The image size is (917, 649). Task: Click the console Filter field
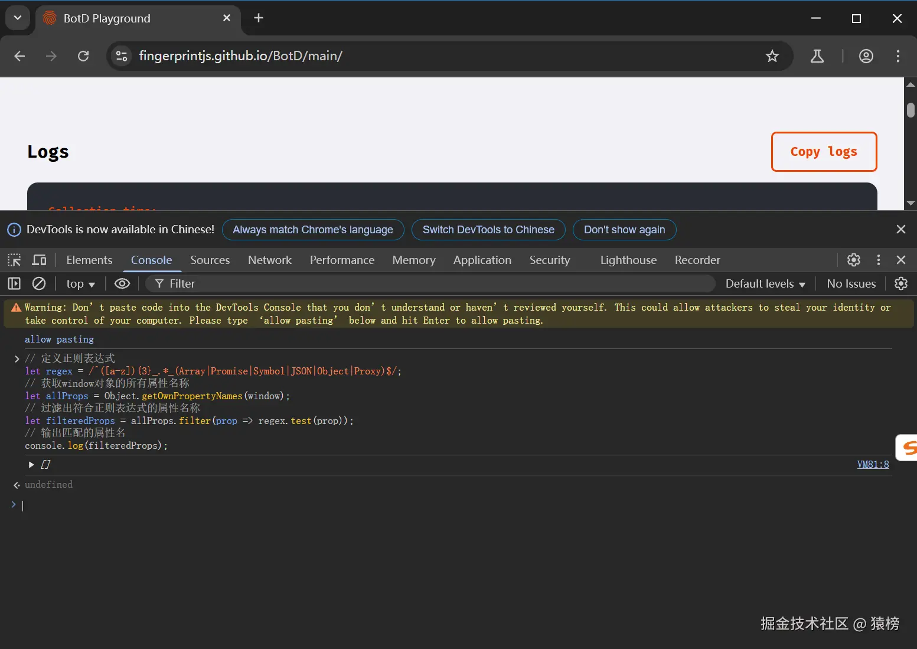(x=431, y=283)
